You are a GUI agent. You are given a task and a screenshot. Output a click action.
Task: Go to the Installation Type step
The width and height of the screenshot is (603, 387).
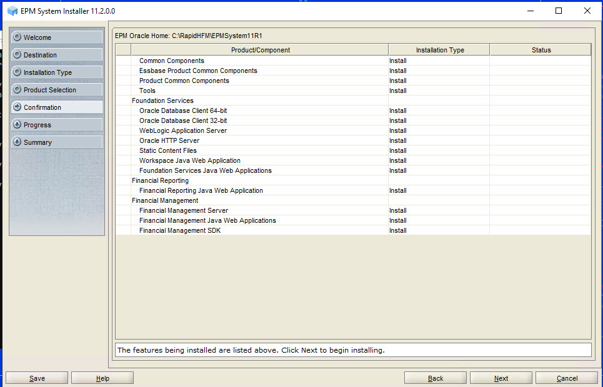point(56,72)
